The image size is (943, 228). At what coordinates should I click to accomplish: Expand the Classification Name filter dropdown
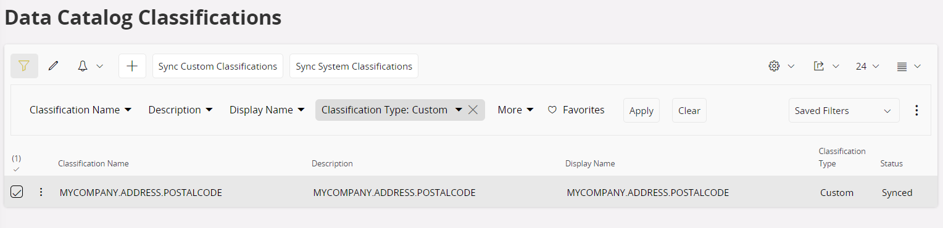pos(81,110)
